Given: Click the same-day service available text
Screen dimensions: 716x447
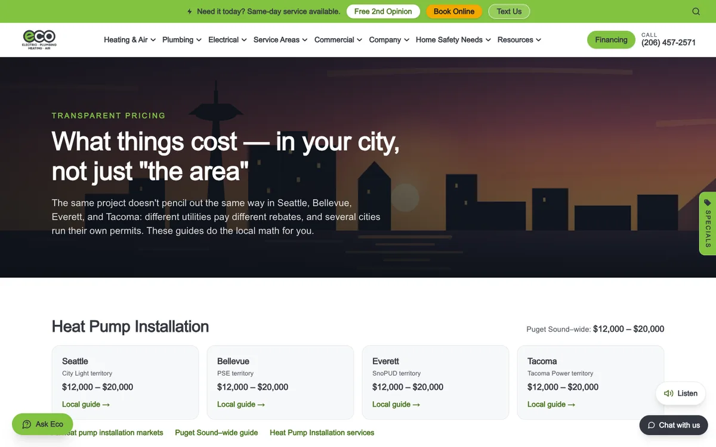Looking at the screenshot, I should coord(268,11).
